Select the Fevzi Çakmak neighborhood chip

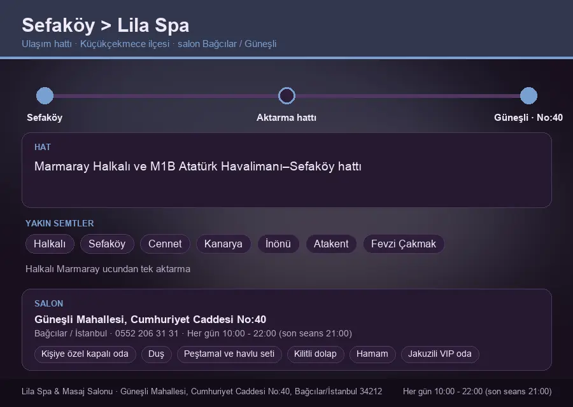click(x=404, y=244)
